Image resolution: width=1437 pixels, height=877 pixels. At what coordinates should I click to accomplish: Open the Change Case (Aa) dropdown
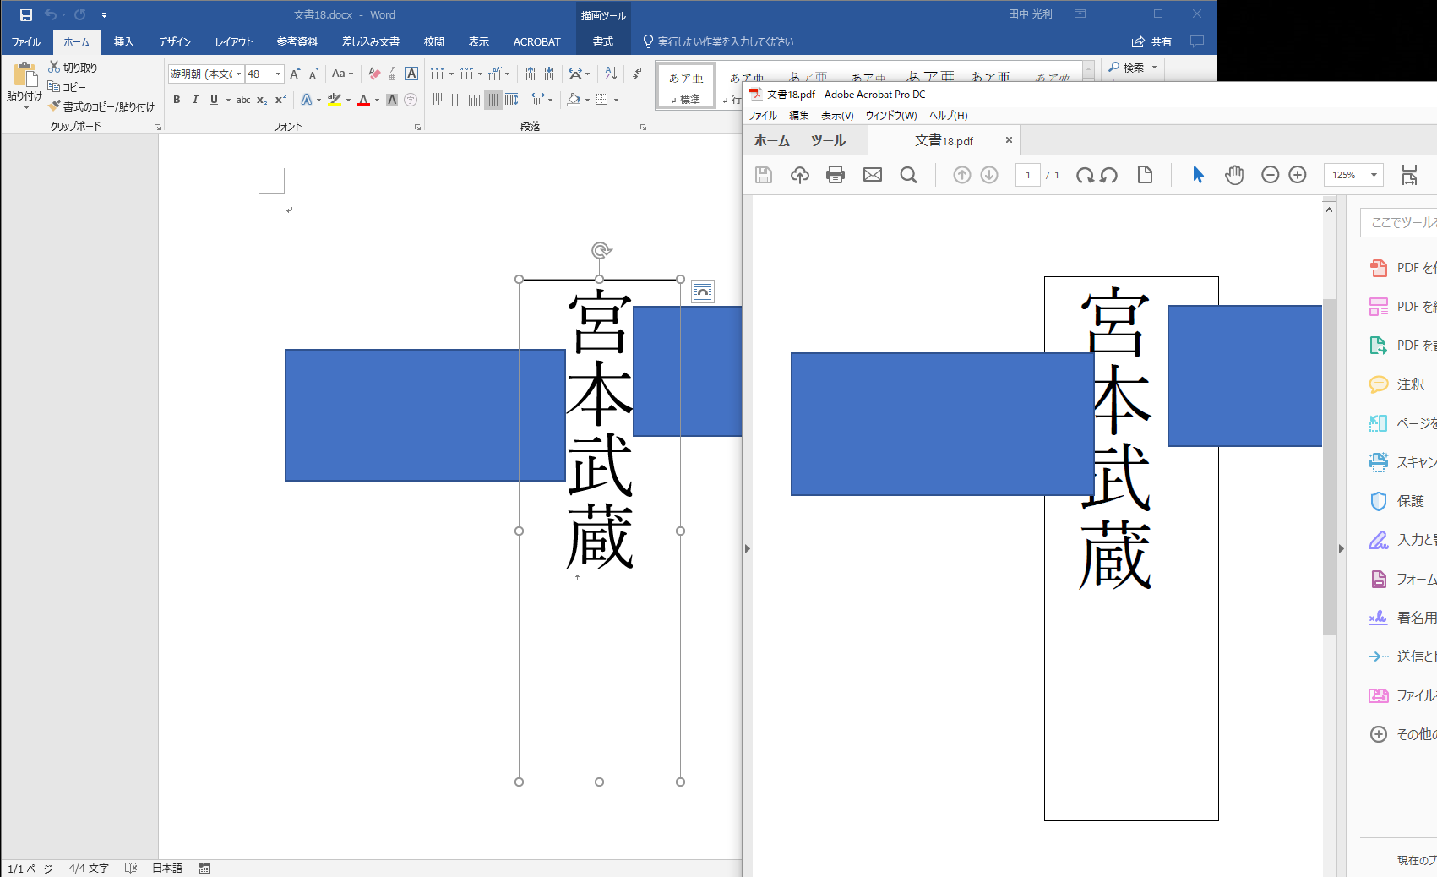point(343,74)
